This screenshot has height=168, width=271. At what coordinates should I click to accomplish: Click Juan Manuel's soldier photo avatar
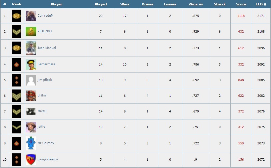31,48
